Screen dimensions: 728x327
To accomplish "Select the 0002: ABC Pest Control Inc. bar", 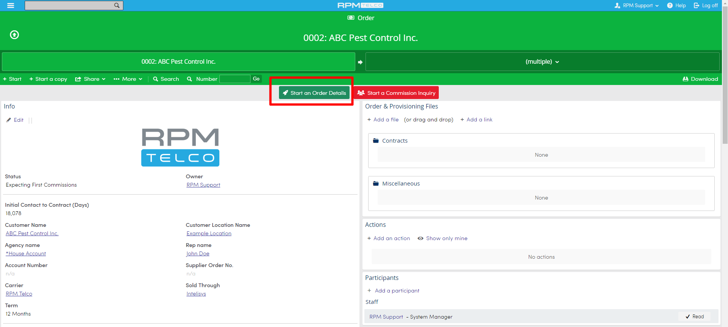I will click(178, 61).
